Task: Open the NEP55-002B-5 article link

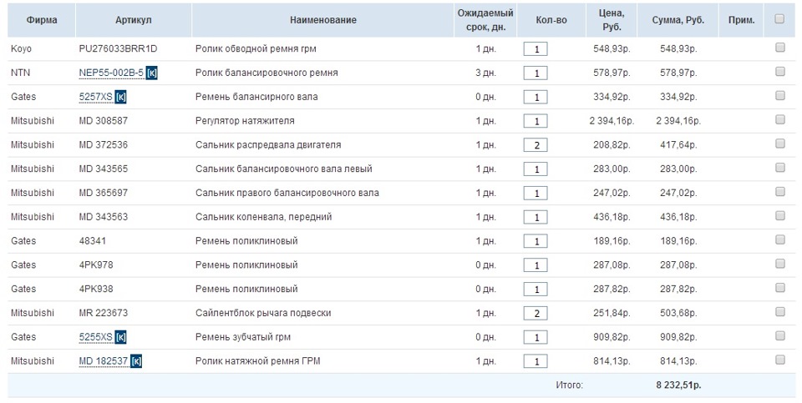Action: click(111, 73)
